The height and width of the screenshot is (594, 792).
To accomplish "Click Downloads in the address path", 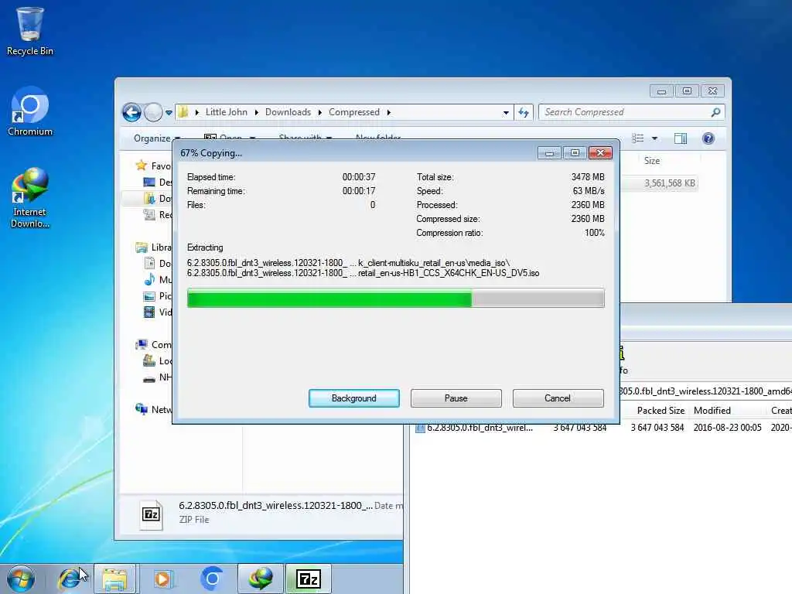I will click(x=288, y=112).
